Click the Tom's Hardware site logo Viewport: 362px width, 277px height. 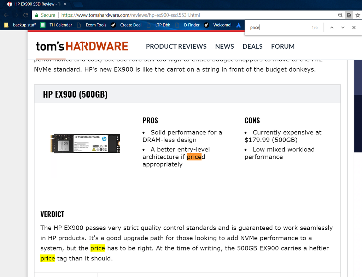[82, 46]
